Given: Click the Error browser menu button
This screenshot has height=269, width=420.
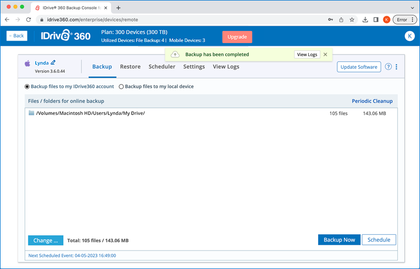Looking at the screenshot, I should click(x=405, y=19).
